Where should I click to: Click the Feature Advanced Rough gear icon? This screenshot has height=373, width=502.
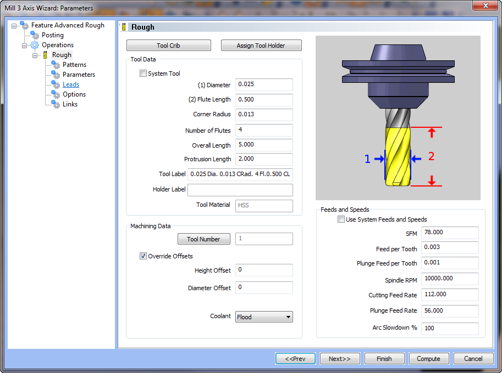coord(24,25)
